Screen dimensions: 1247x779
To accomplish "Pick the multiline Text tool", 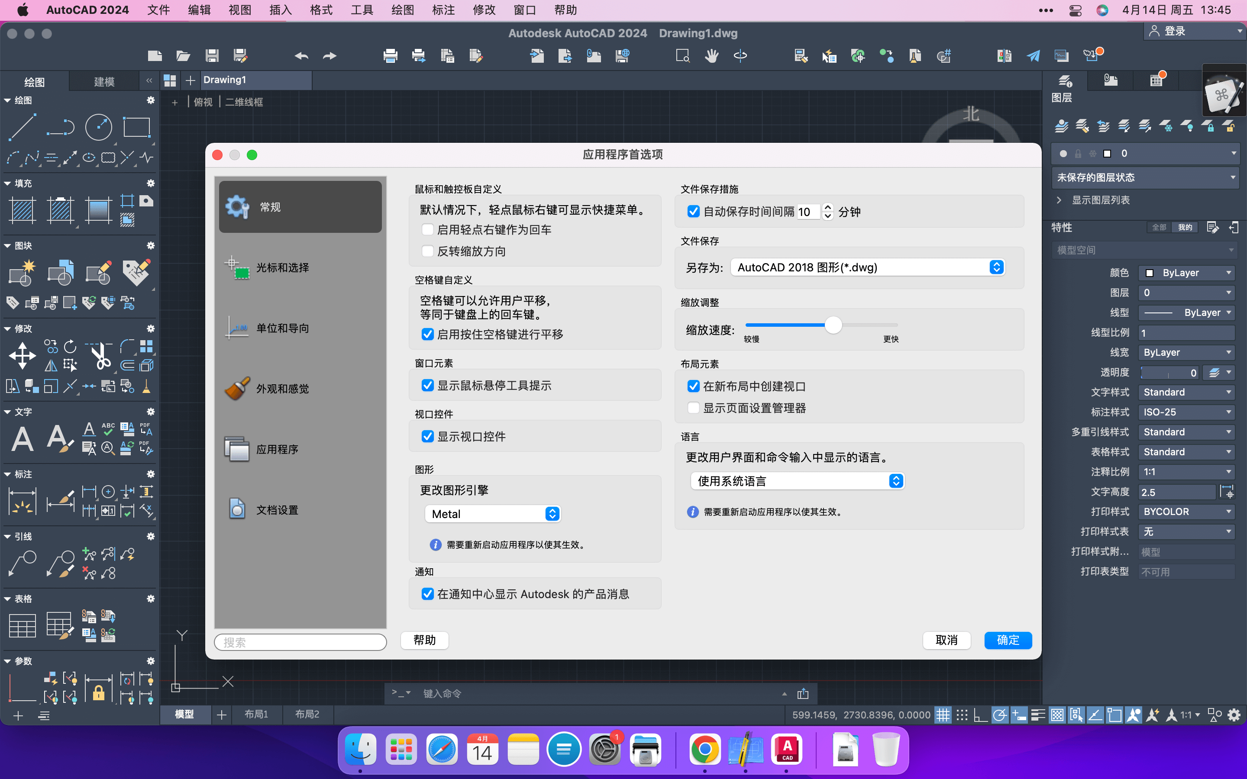I will (23, 439).
